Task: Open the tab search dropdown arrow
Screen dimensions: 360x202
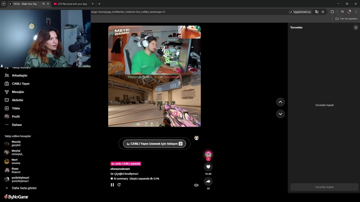Action: (x=4, y=4)
